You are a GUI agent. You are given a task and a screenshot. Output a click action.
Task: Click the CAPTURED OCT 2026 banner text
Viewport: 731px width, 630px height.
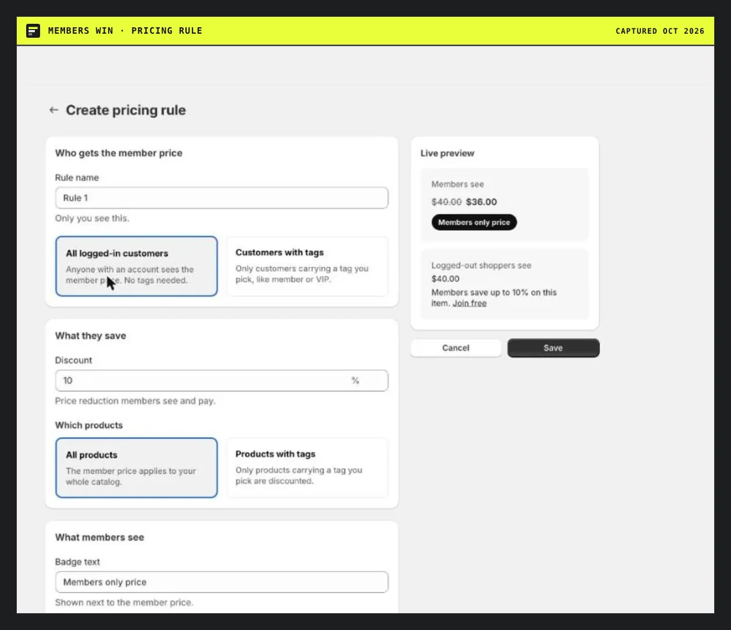(x=660, y=31)
